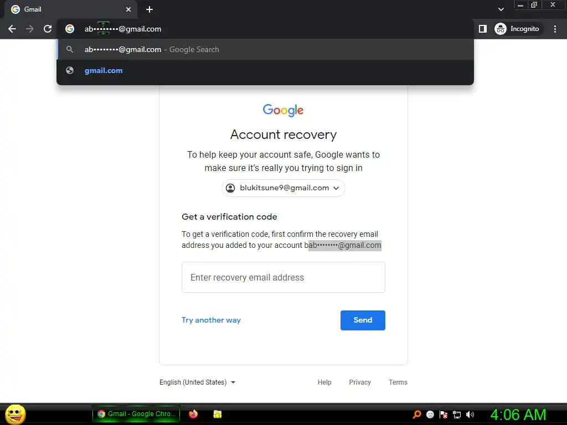The width and height of the screenshot is (567, 425).
Task: Click the orange search tray icon
Action: click(x=417, y=414)
